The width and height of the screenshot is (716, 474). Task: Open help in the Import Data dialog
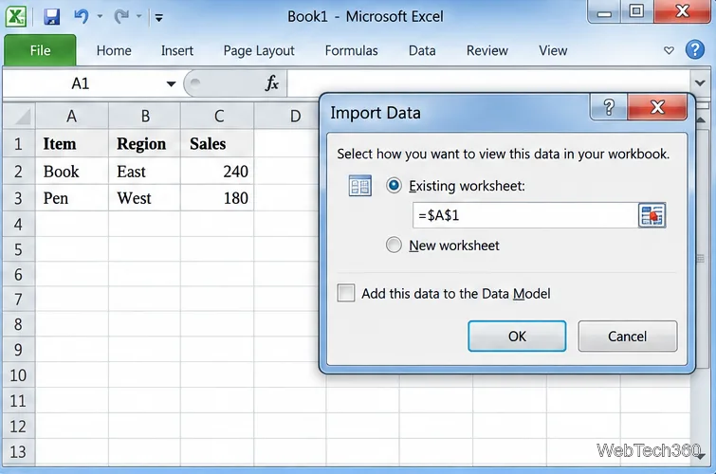click(x=609, y=107)
